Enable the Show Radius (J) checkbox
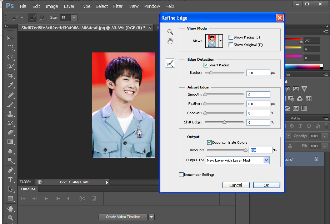The height and width of the screenshot is (224, 330). 231,37
